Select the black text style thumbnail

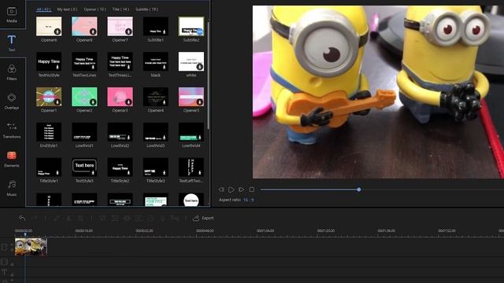156,61
